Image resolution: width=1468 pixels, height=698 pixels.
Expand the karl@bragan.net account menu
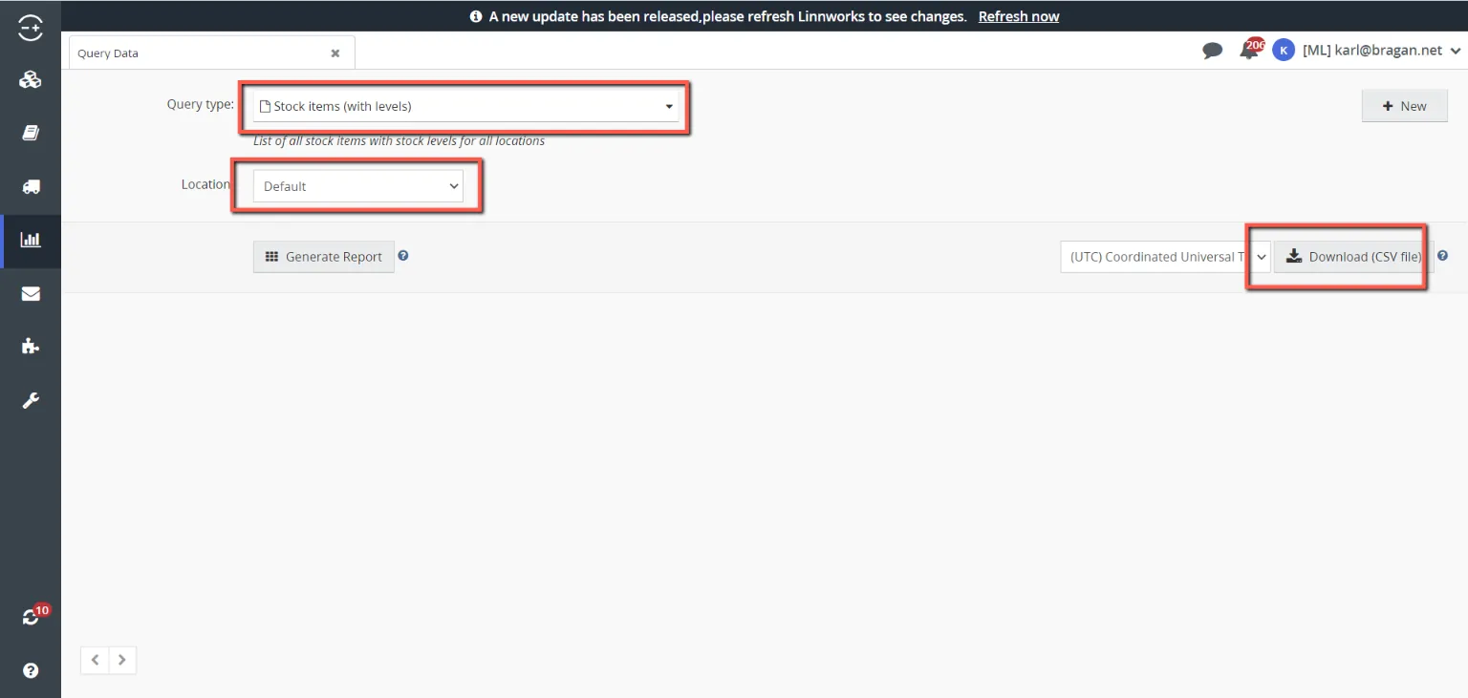coord(1382,51)
